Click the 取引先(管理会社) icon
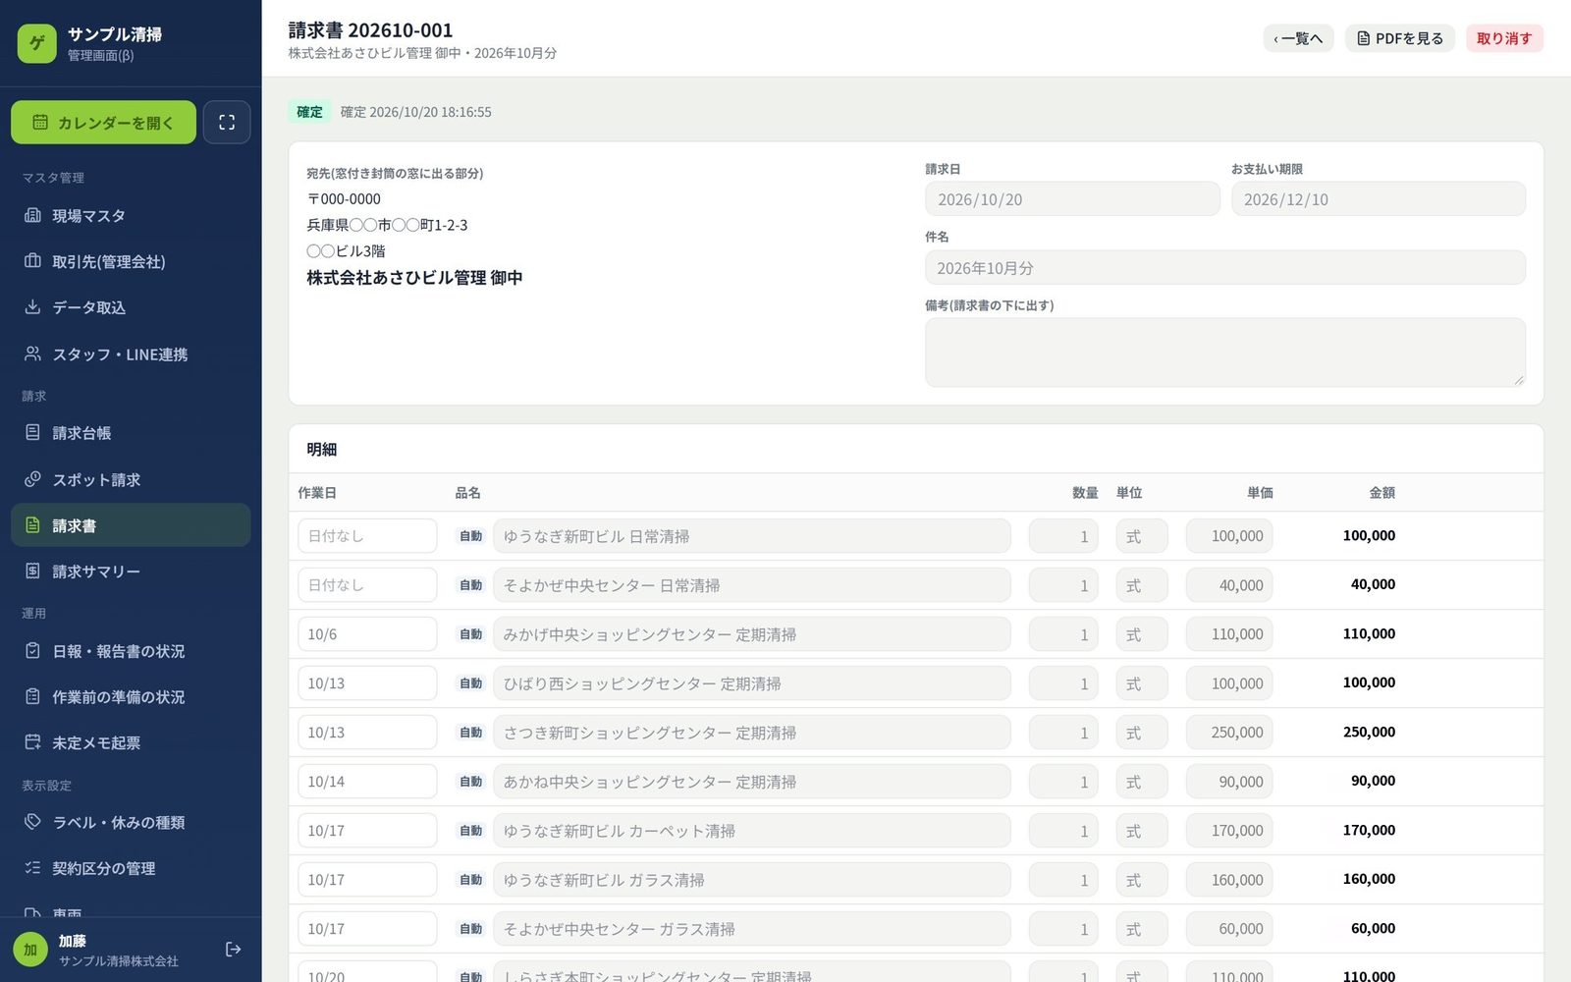Viewport: 1571px width, 982px height. (x=32, y=261)
